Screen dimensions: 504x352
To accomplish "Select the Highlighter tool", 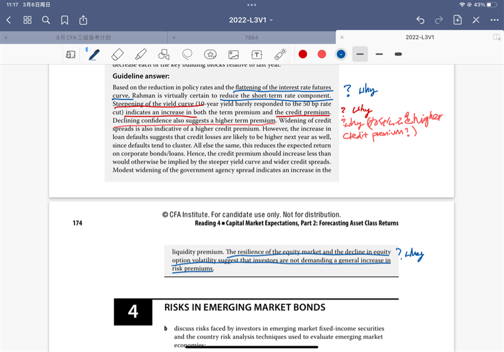I will click(x=141, y=54).
